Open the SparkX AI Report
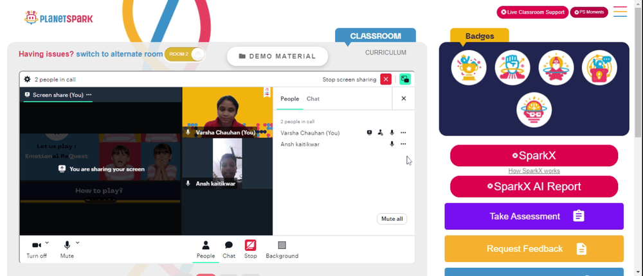Viewport: 643px width, 276px height. click(534, 187)
